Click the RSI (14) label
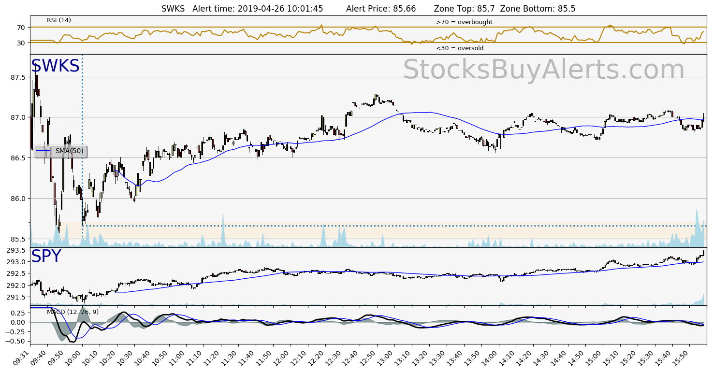Image resolution: width=713 pixels, height=372 pixels. coord(59,20)
